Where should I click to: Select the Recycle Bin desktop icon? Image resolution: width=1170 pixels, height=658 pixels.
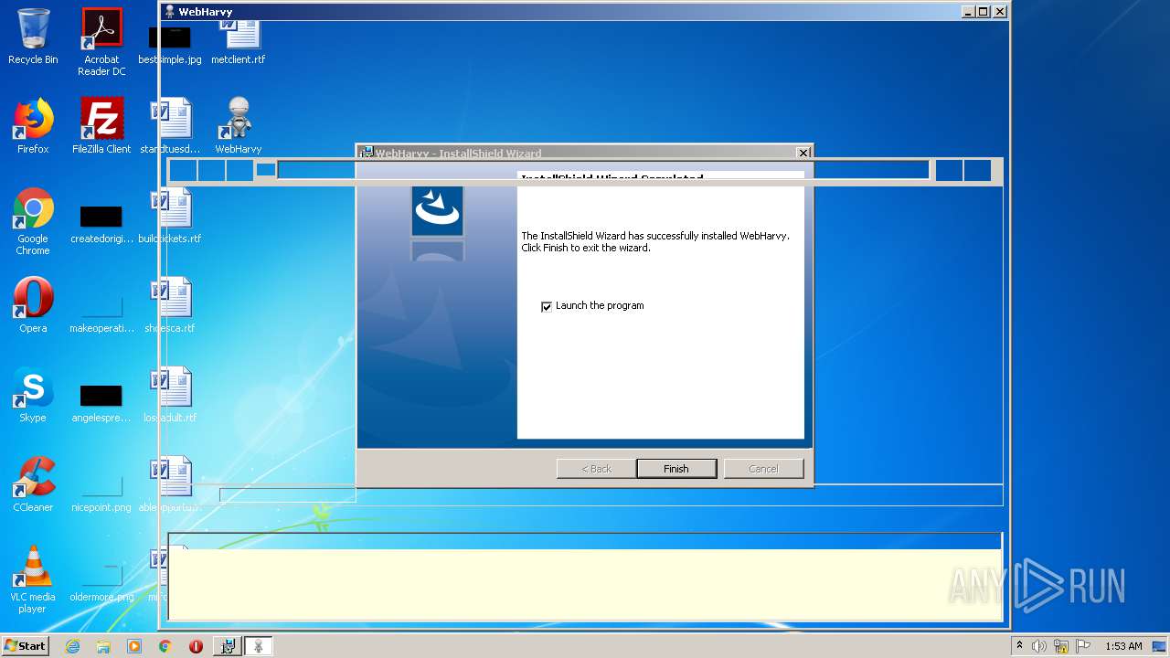33,37
